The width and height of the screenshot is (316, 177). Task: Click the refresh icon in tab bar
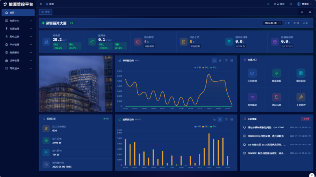(x=302, y=12)
